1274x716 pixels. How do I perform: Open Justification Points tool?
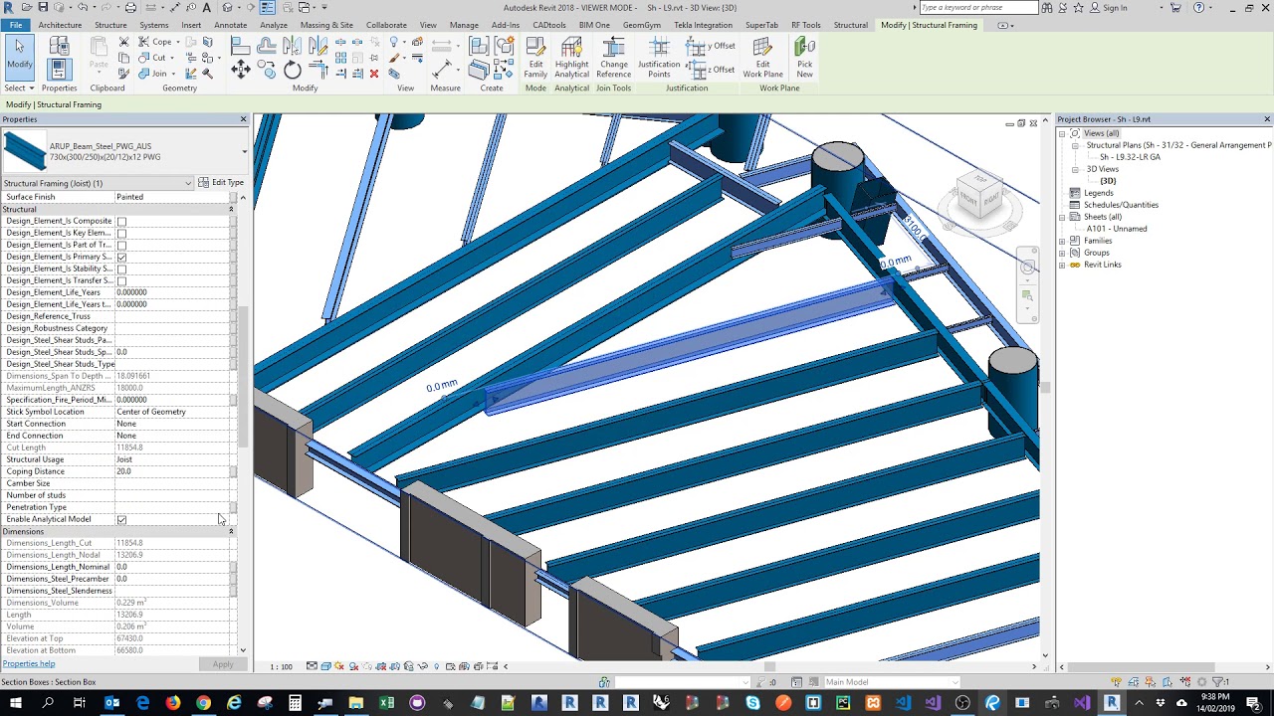point(659,58)
